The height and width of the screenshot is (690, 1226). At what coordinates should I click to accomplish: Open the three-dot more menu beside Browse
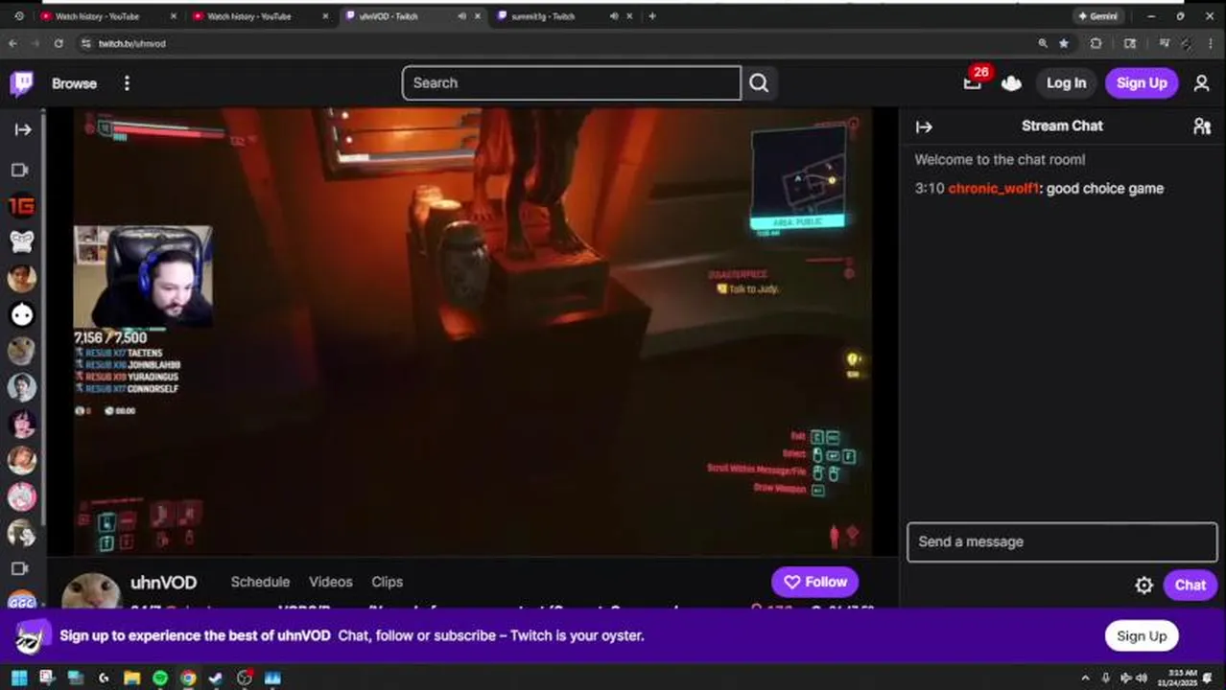[127, 83]
